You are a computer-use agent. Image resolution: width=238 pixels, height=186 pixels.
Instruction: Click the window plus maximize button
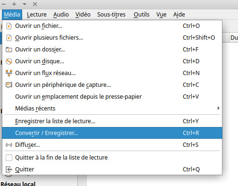[14, 4]
